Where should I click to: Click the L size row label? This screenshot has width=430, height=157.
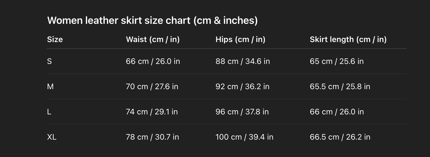pos(49,112)
